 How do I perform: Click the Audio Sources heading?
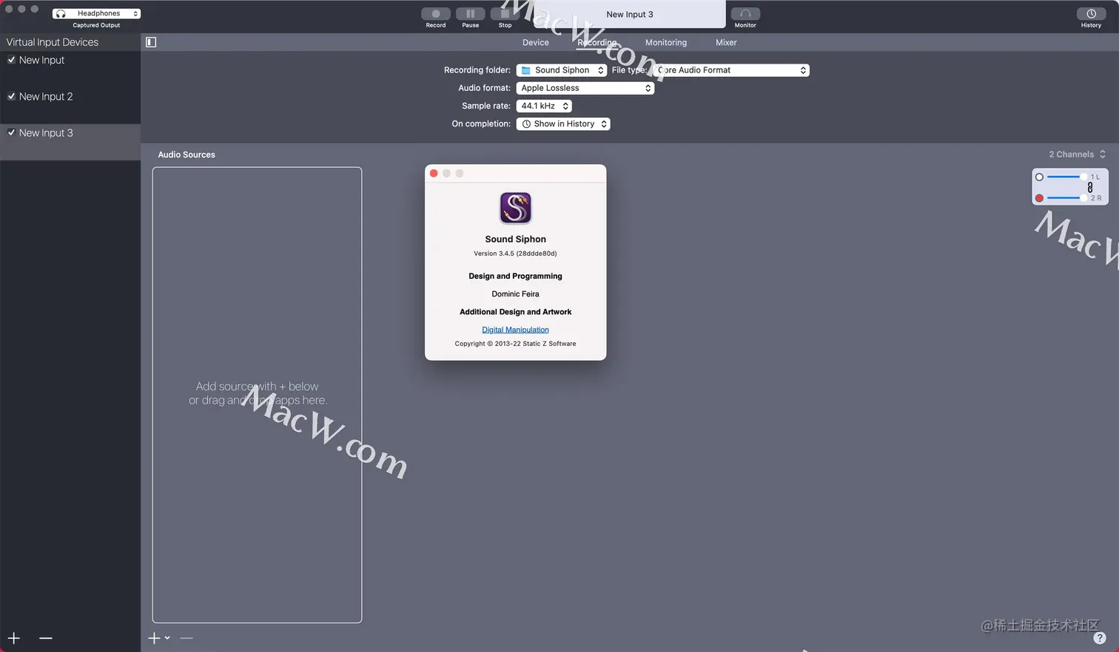[x=186, y=154]
